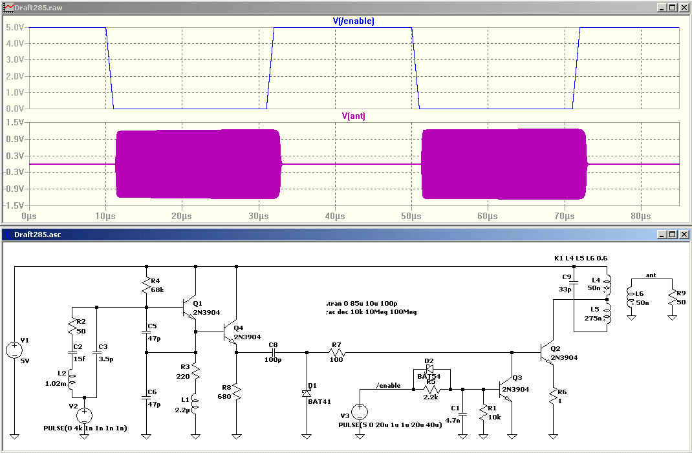
Task: Maximize the Draft285.raw waveform window
Action: [672, 8]
